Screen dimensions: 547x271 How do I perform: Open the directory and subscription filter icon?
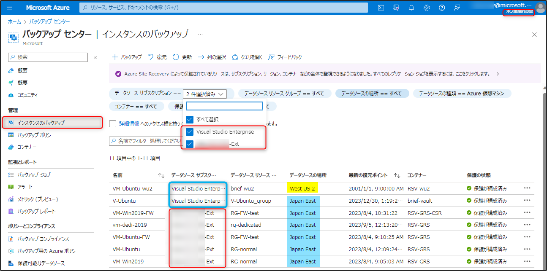pyautogui.click(x=396, y=8)
